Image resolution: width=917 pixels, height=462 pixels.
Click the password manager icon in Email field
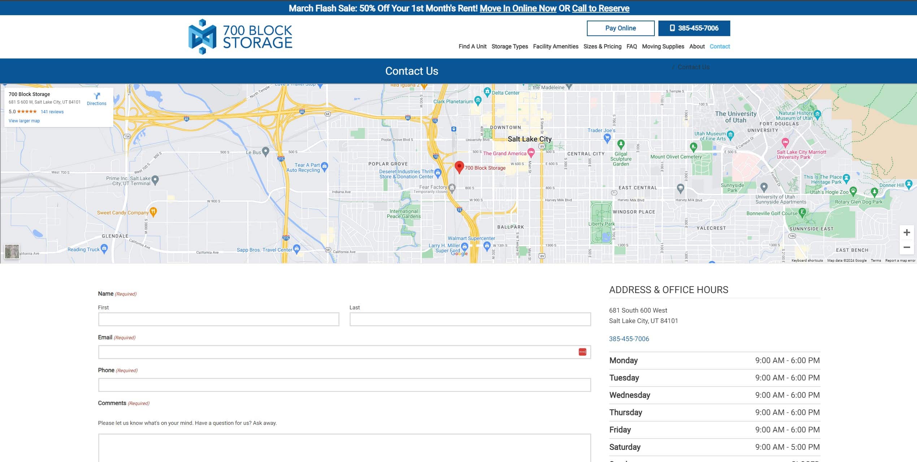[582, 352]
